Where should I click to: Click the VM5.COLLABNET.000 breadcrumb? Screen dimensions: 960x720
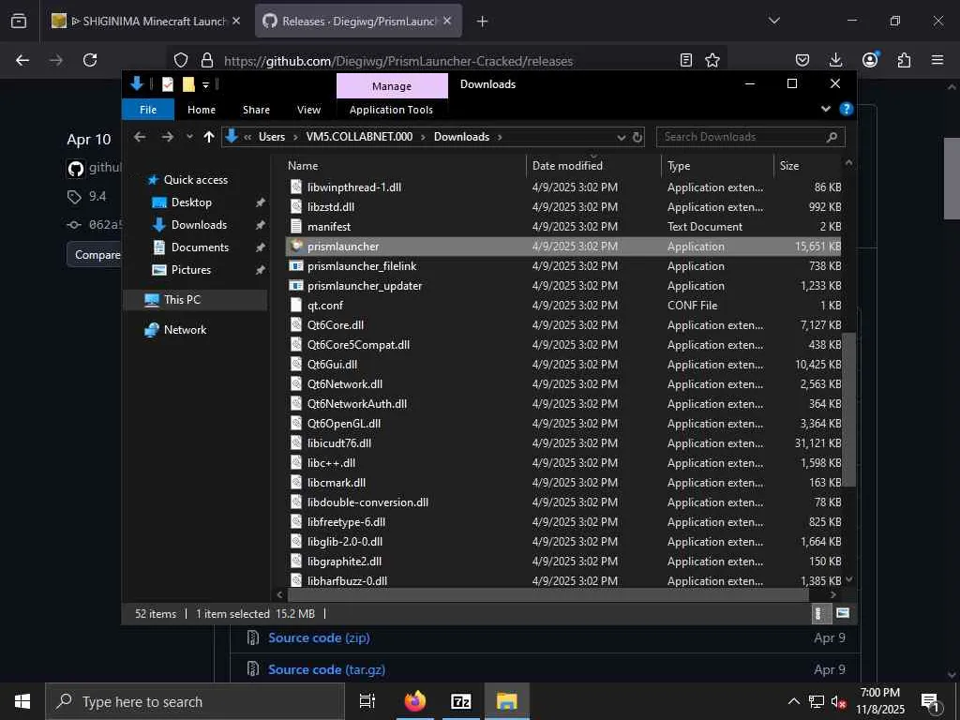(x=359, y=137)
